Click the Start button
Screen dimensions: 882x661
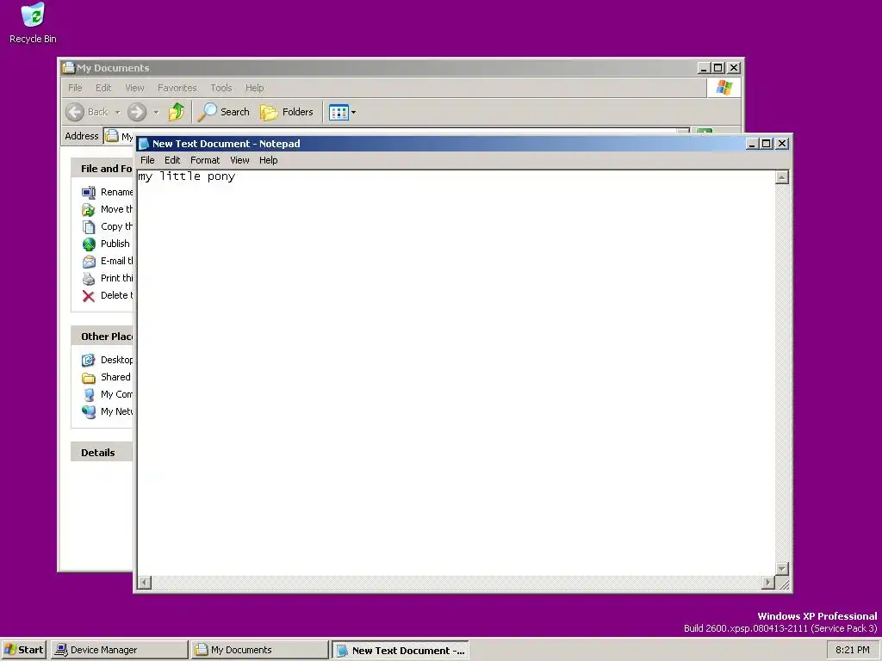point(23,650)
